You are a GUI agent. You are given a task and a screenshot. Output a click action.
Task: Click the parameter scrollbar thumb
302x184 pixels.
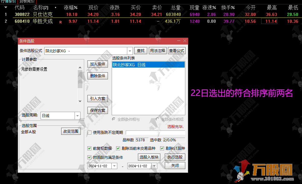pyautogui.click(x=80, y=79)
